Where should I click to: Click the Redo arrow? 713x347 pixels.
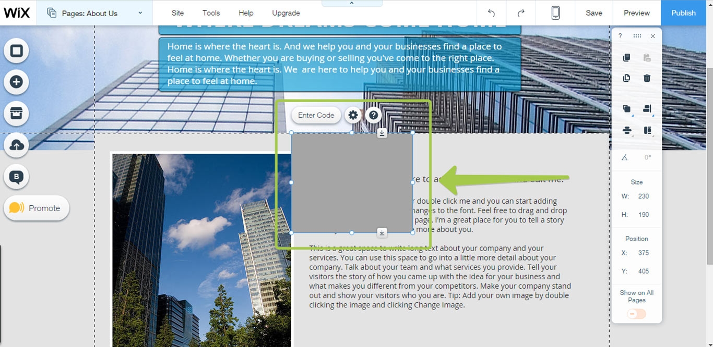tap(520, 13)
